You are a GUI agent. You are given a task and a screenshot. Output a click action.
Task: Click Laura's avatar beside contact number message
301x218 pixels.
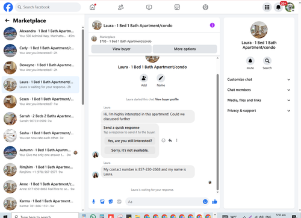click(x=96, y=175)
